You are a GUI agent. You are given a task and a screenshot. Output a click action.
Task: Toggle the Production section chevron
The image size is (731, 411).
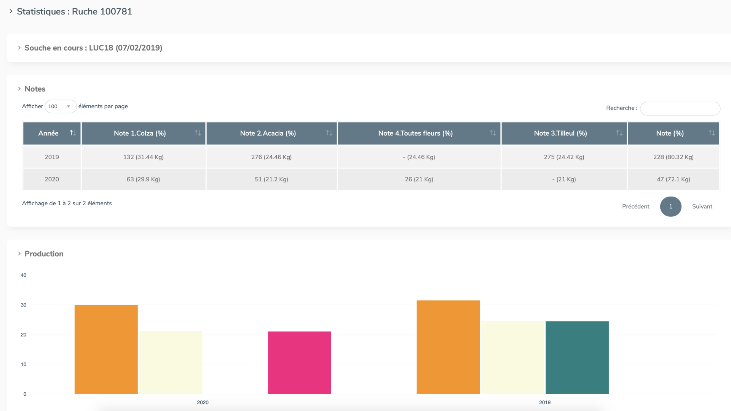(x=19, y=254)
